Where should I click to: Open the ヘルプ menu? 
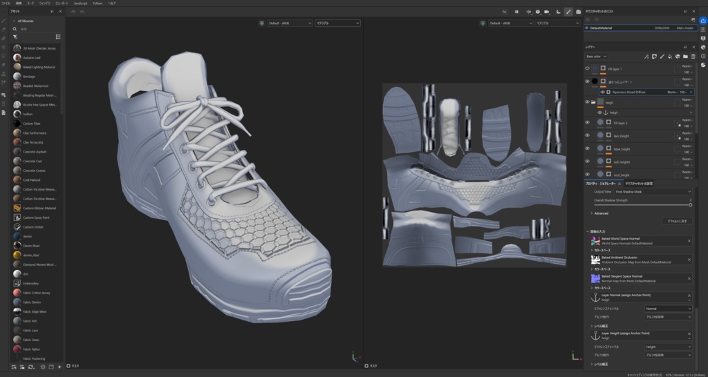pos(111,3)
